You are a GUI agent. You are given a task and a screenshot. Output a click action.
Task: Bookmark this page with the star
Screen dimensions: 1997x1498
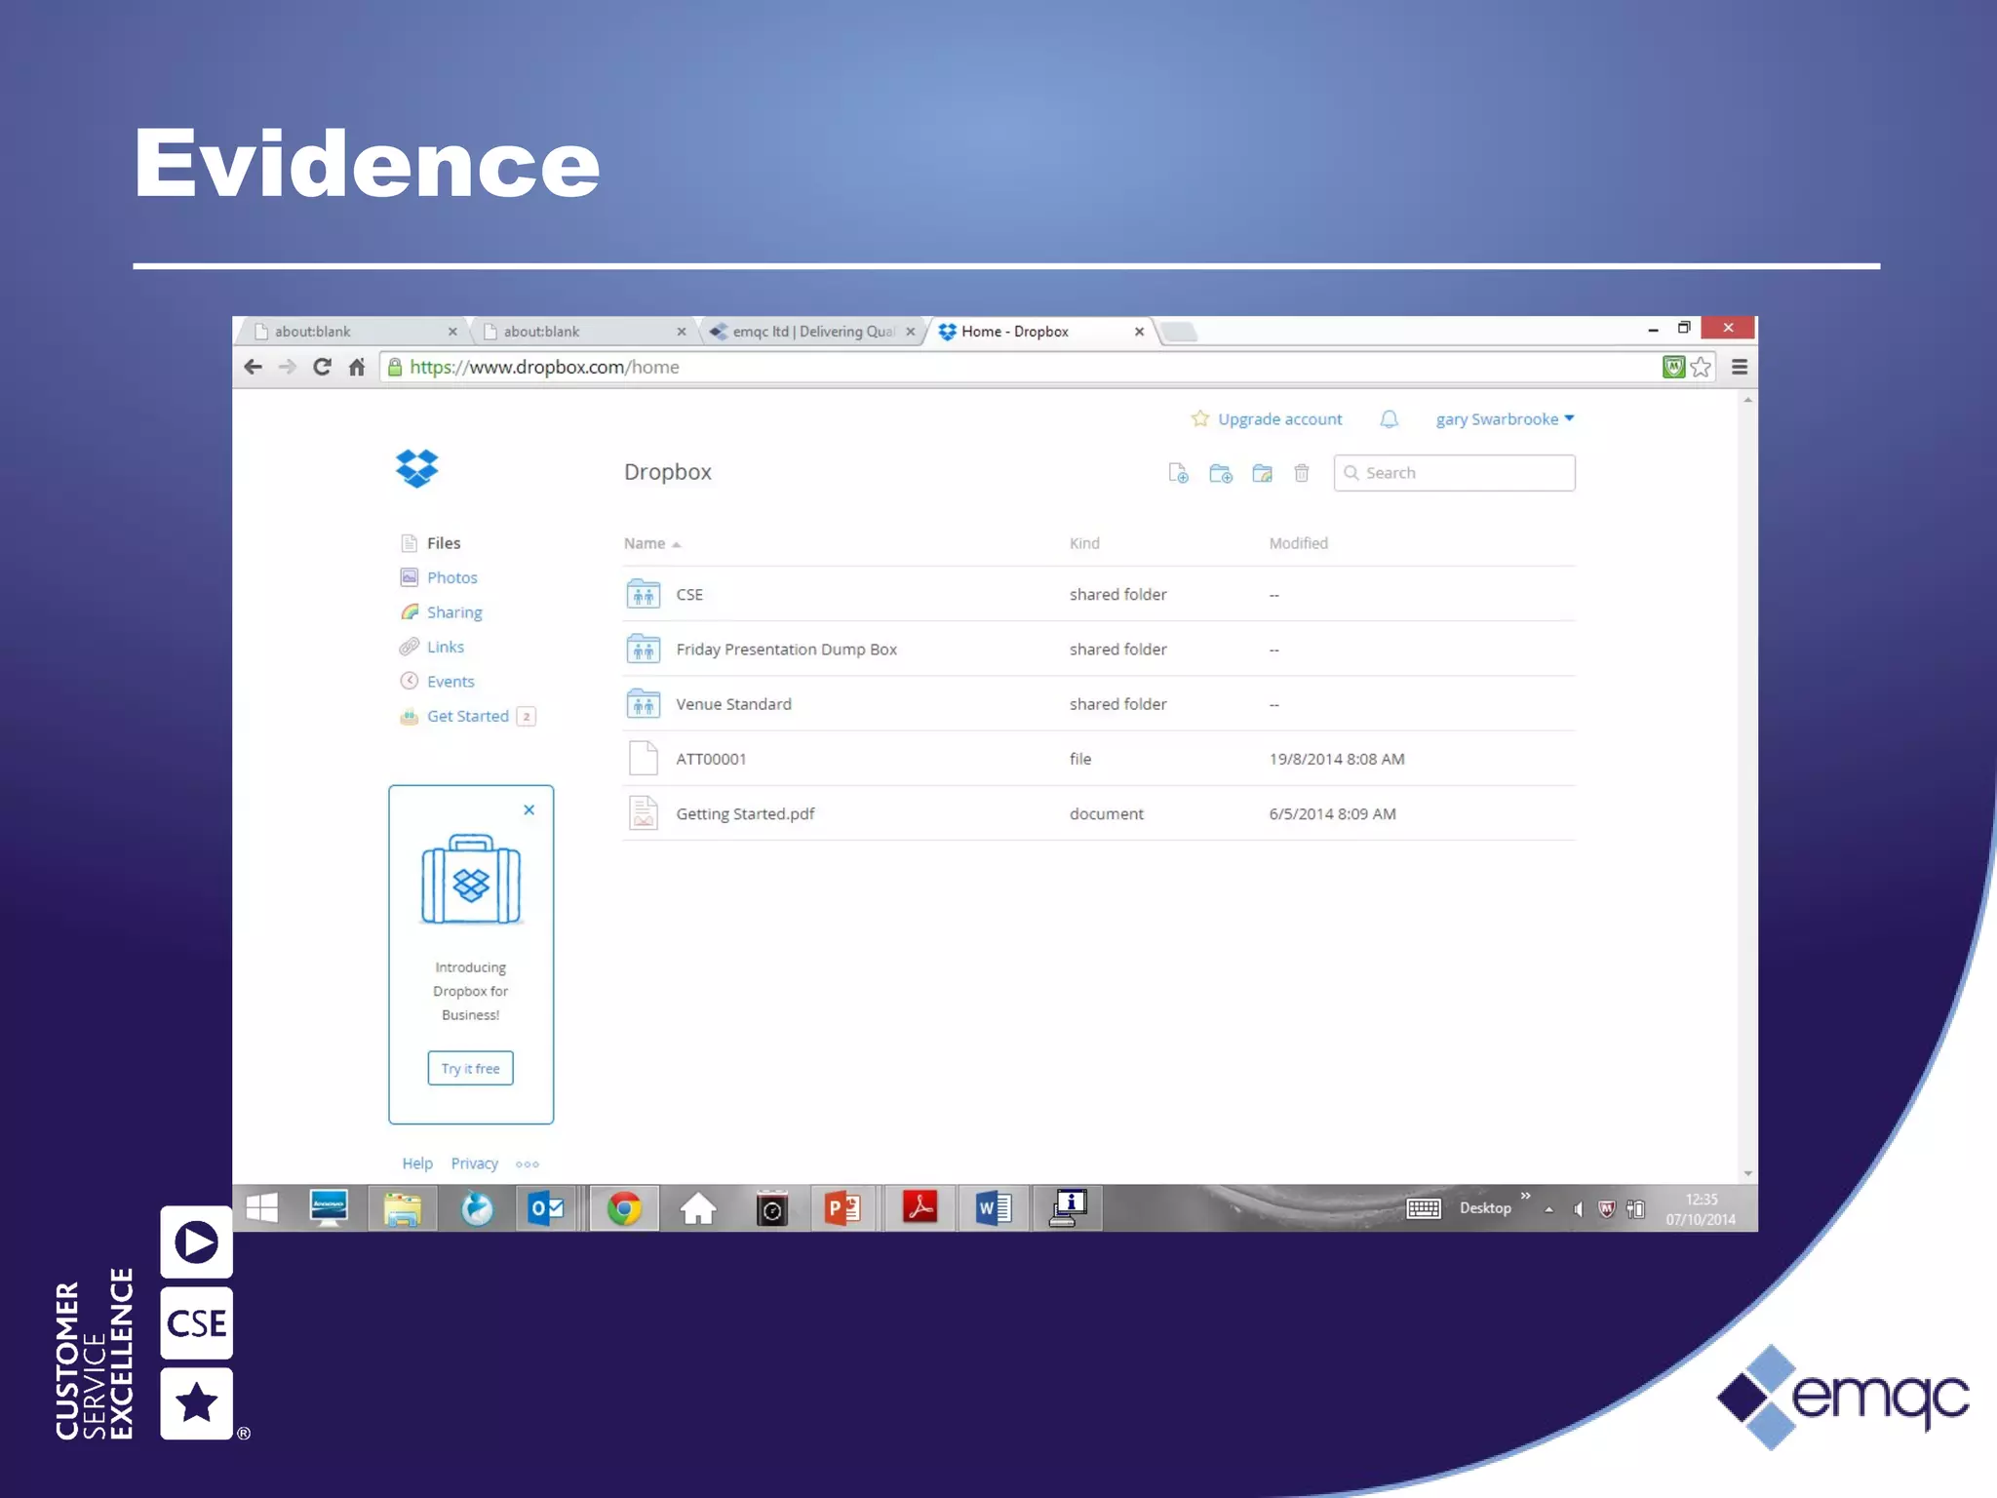pyautogui.click(x=1701, y=367)
